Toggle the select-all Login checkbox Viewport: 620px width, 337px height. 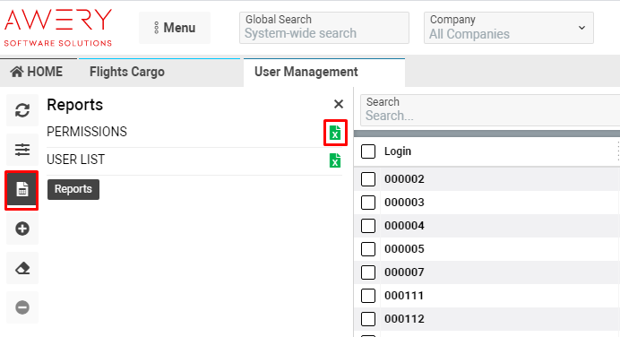point(368,151)
